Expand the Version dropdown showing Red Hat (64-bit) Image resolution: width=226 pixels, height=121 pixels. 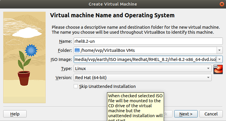click(x=143, y=78)
